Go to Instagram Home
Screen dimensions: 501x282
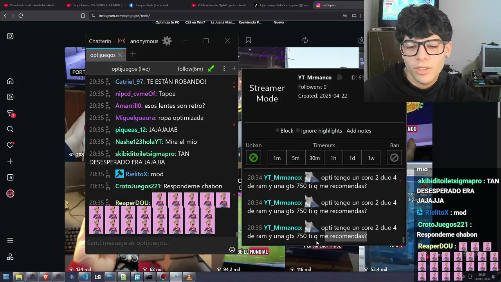pos(10,81)
